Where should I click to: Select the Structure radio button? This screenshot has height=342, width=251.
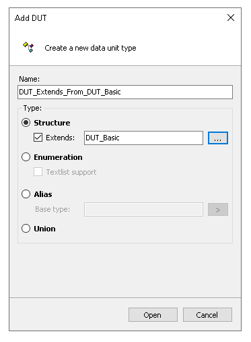(x=26, y=123)
